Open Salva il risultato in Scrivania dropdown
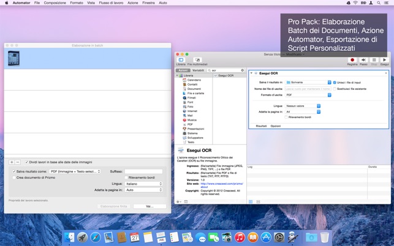394x246 pixels. pos(308,83)
